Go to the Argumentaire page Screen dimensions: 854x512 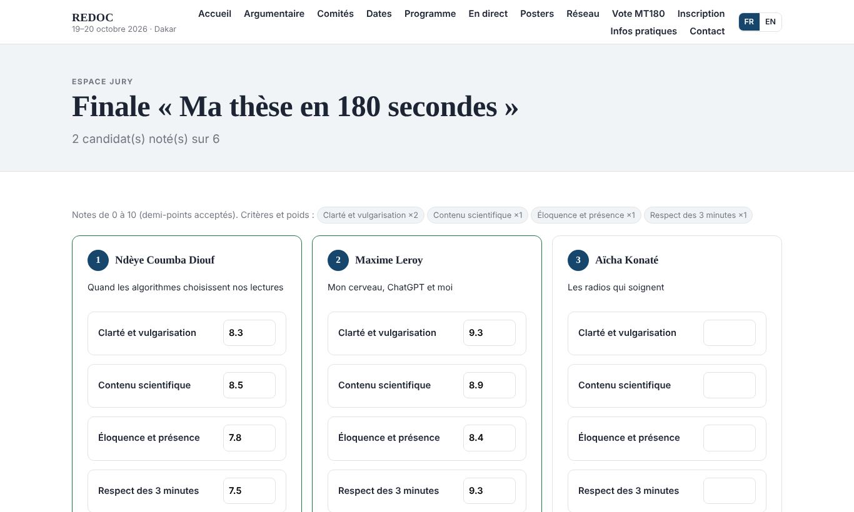pyautogui.click(x=274, y=14)
